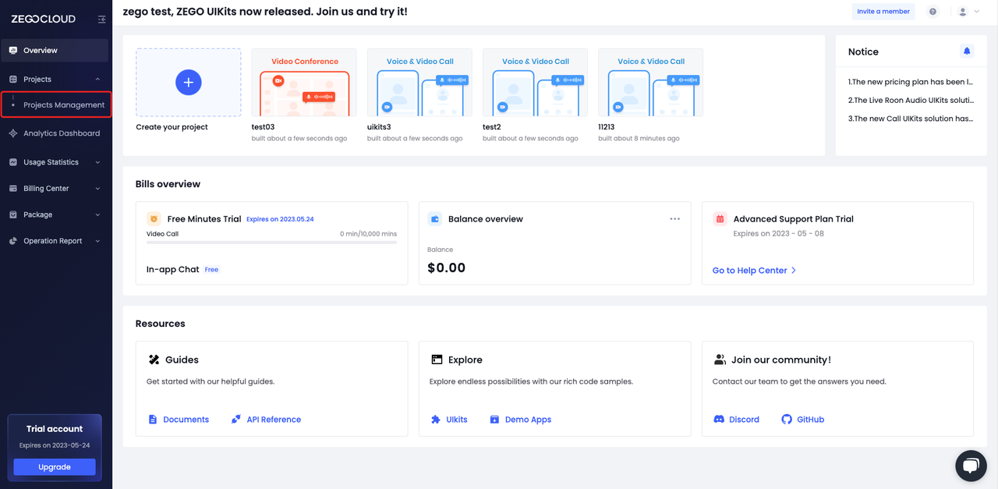Follow the Go to Help Center link
This screenshot has width=998, height=489.
(x=754, y=271)
